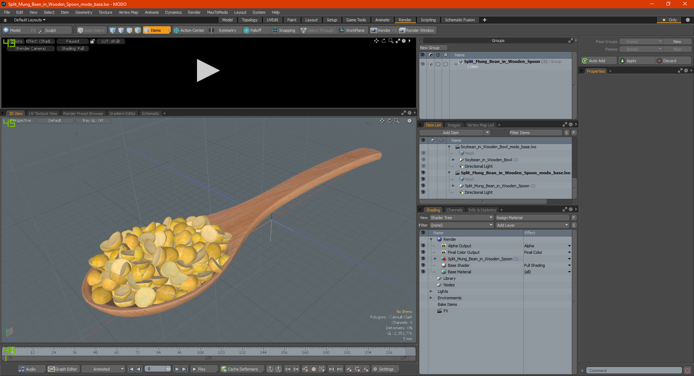Click the Assign Material button

point(532,218)
